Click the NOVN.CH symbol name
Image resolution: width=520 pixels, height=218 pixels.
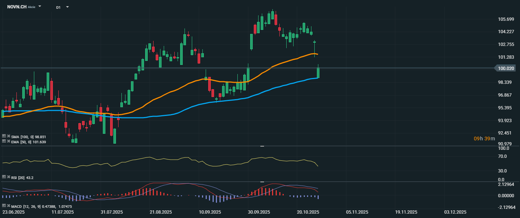16,7
